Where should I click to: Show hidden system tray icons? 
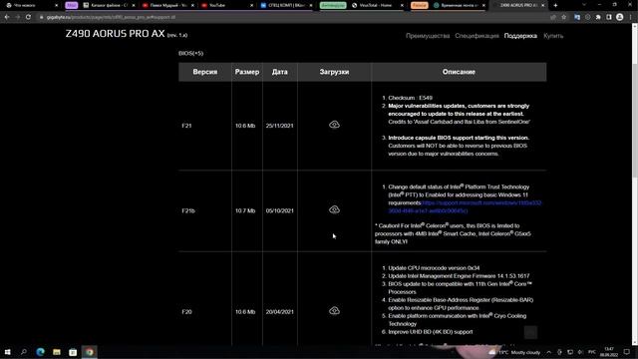pos(549,352)
